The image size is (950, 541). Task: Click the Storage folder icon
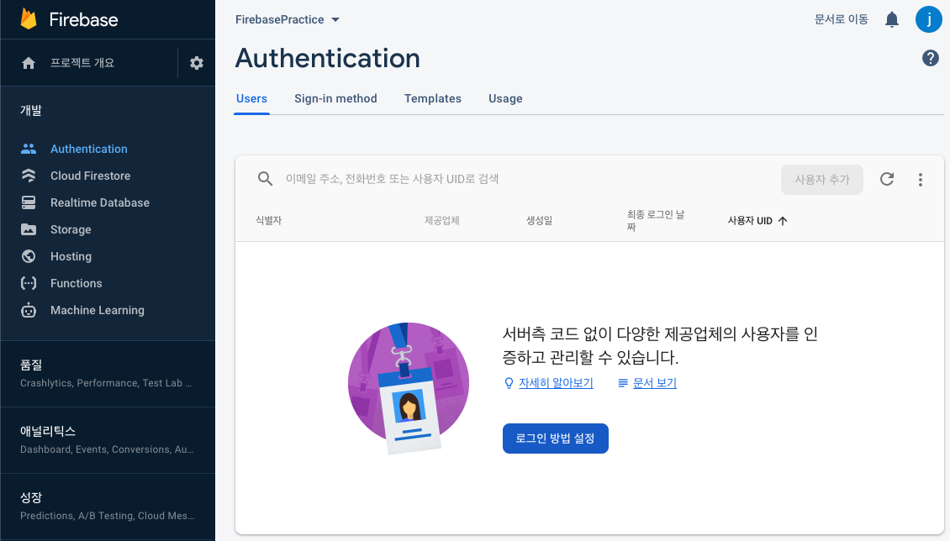[x=29, y=229]
